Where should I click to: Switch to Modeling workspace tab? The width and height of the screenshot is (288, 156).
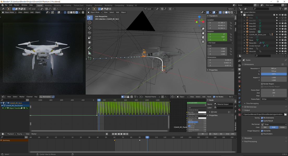(48, 5)
